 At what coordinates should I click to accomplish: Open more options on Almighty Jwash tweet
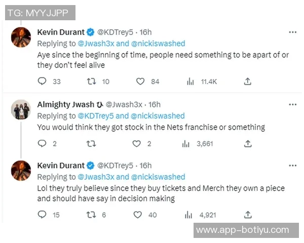click(x=292, y=104)
